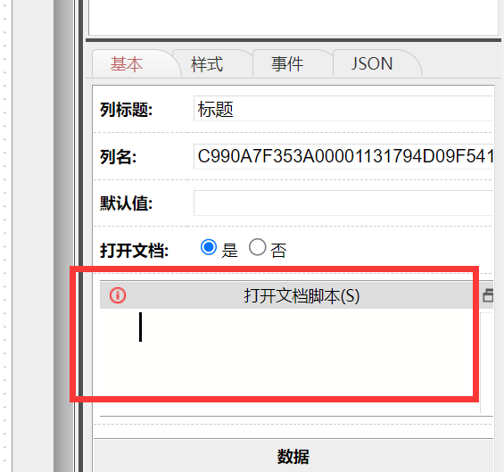Click the horizontal divider below the top panel

[x=293, y=40]
